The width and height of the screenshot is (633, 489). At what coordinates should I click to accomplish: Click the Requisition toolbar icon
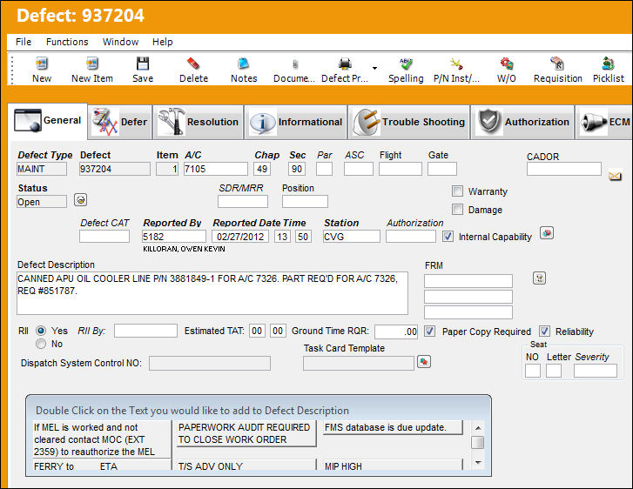(x=557, y=64)
